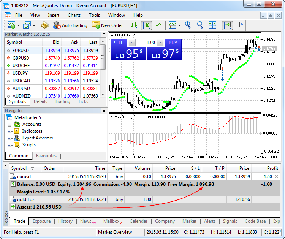Open the News tab in Toolbox

pos(88,222)
